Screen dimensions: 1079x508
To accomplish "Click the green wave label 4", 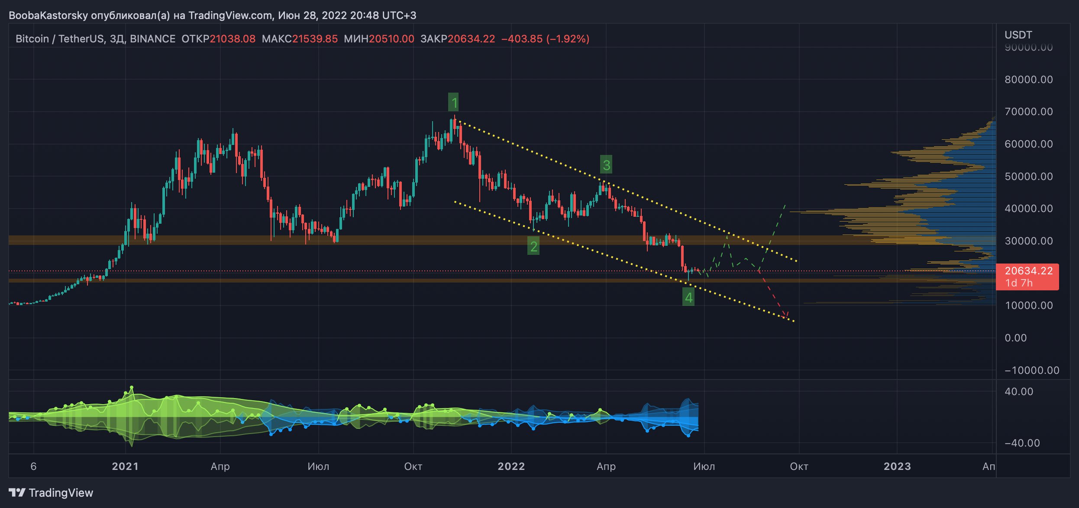I will click(x=688, y=297).
